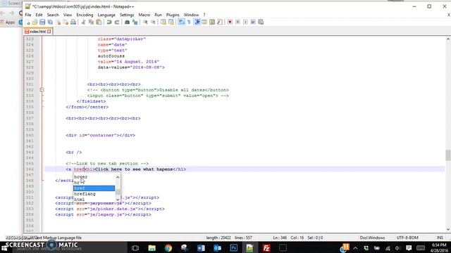
Task: Click the Replace toolbar icon
Action: tap(135, 22)
